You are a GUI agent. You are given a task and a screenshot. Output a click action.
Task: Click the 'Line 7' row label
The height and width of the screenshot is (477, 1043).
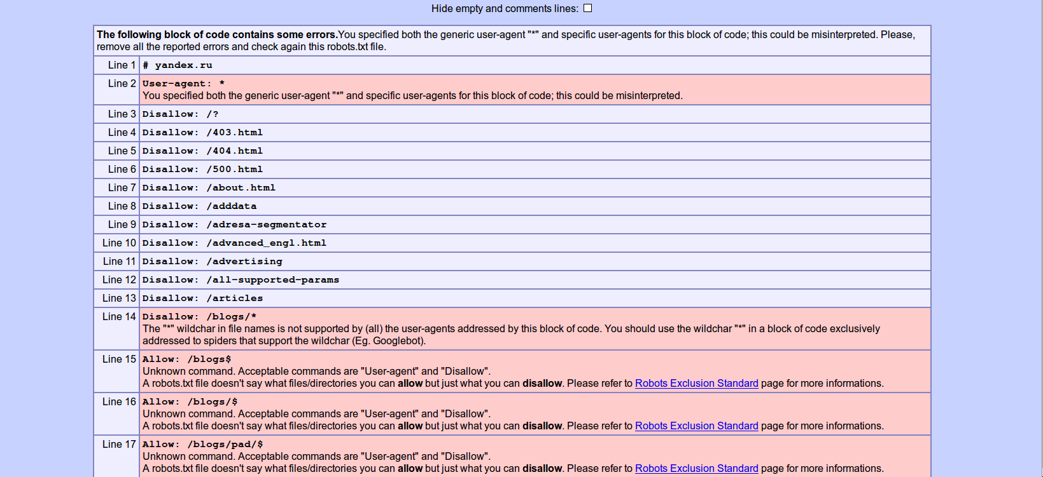pos(122,188)
